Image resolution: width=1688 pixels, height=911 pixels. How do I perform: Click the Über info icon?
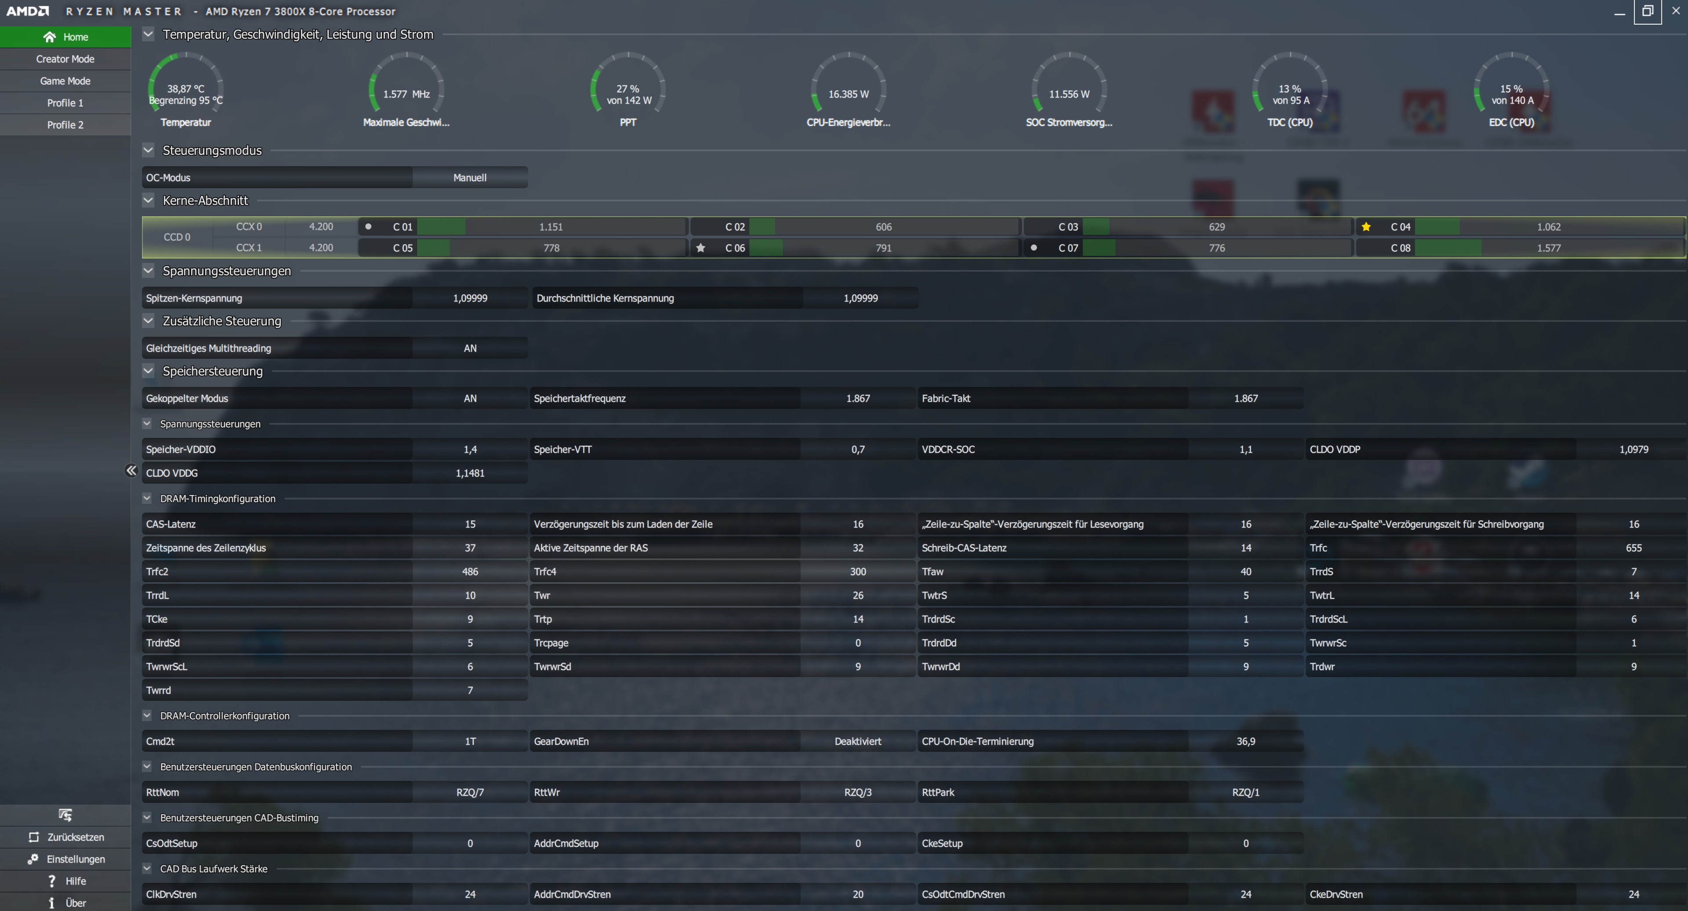pos(52,903)
